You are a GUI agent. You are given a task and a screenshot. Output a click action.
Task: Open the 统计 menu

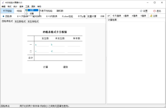click(x=15, y=6)
